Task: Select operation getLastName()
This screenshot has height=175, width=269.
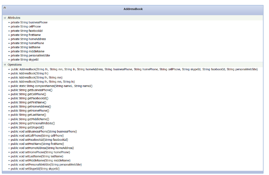Action: [x=27, y=115]
